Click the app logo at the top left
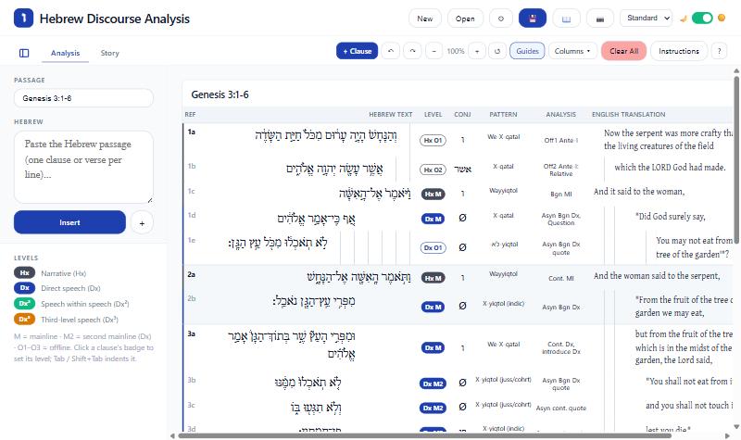 point(24,19)
